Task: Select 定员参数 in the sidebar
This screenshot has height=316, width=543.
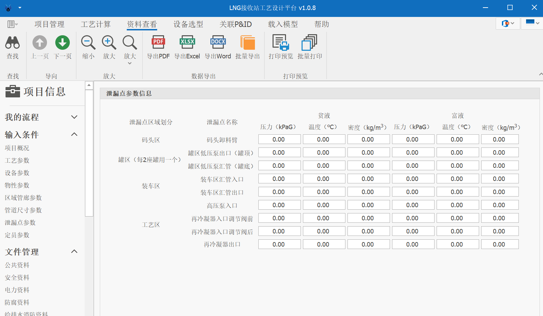Action: 17,235
